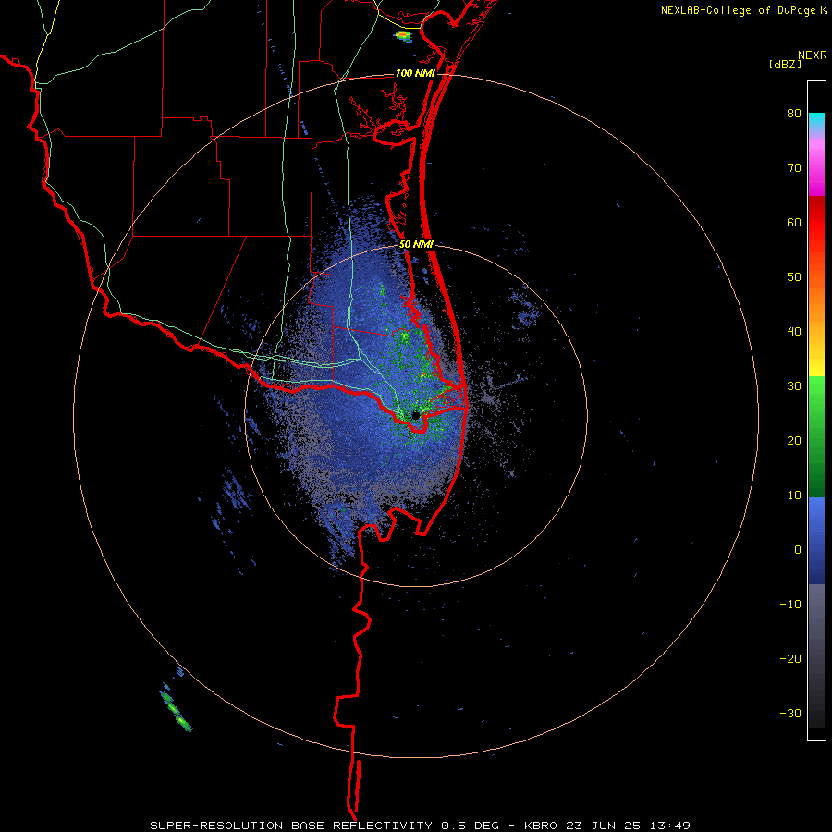Click the 50 dBZ legend value
Viewport: 832px width, 832px height.
click(x=794, y=277)
